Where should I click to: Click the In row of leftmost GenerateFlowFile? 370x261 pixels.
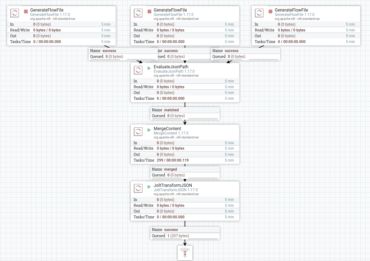[61, 24]
